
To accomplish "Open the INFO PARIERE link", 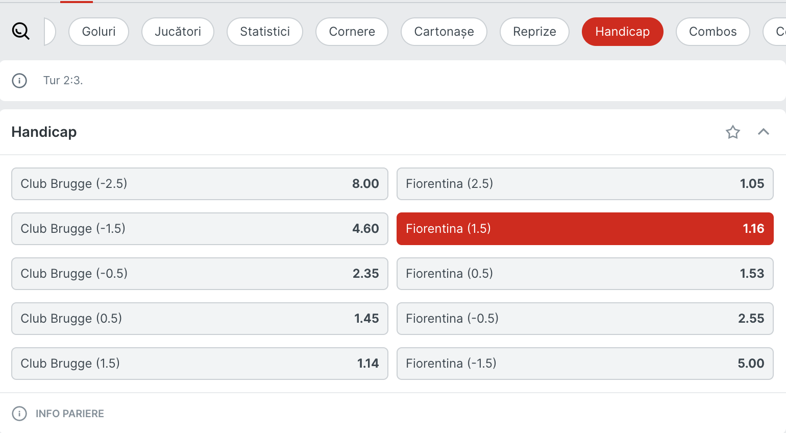I will (x=70, y=414).
